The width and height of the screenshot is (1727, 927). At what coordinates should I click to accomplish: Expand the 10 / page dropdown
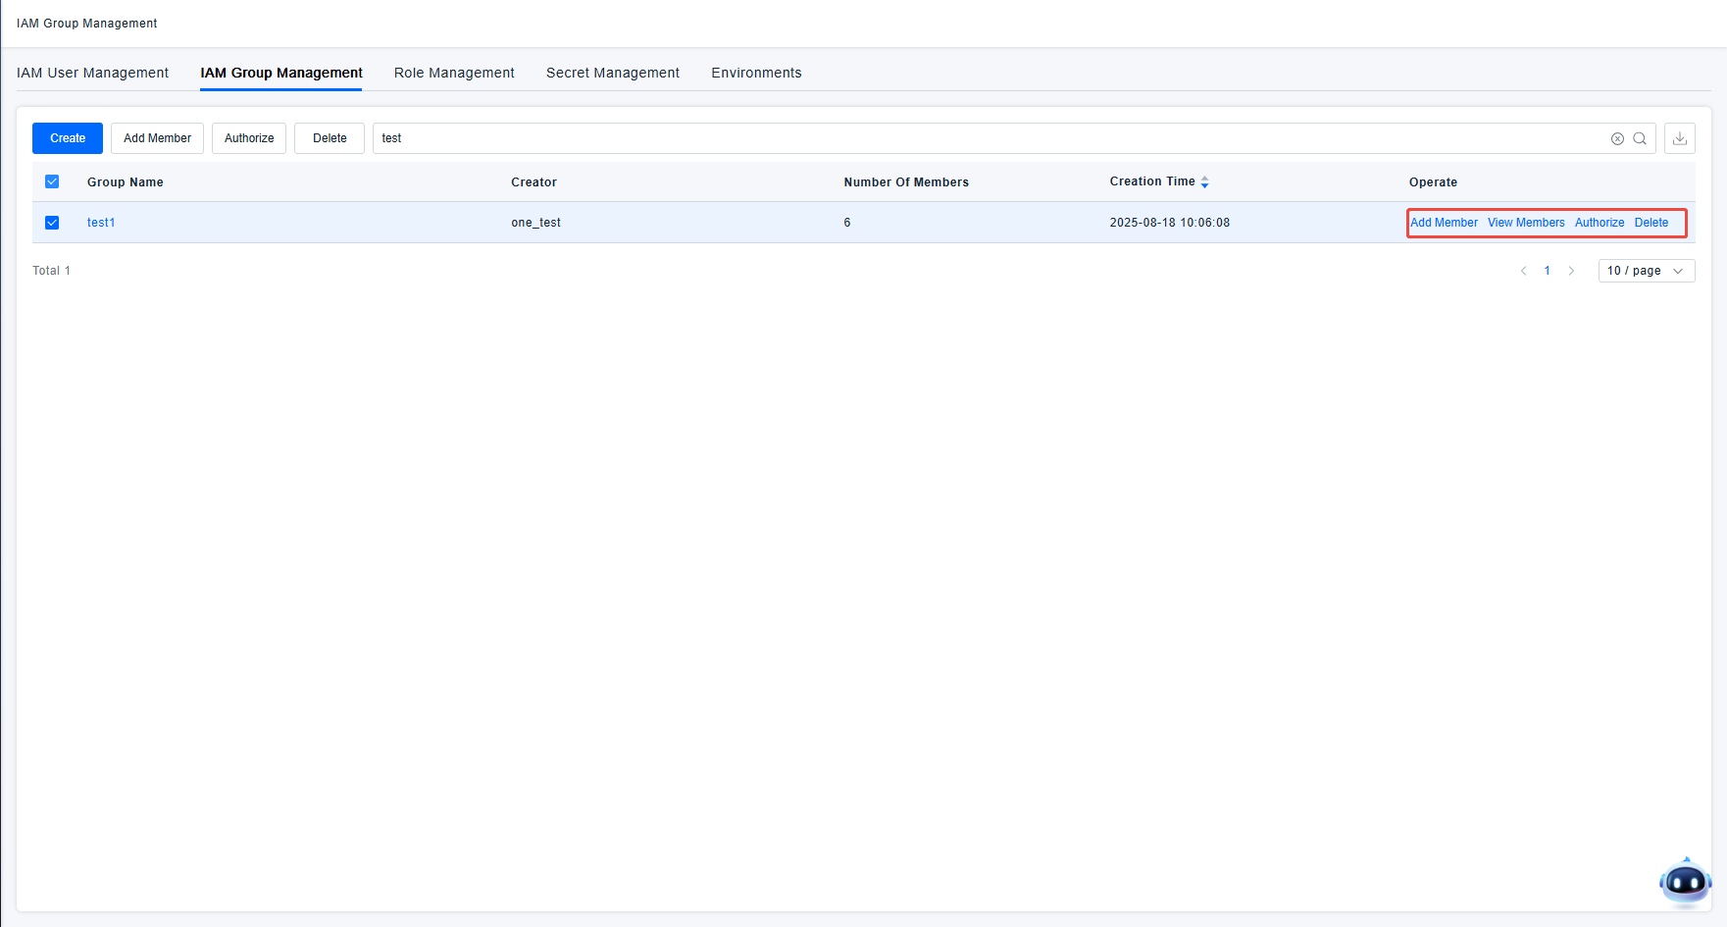coord(1646,271)
